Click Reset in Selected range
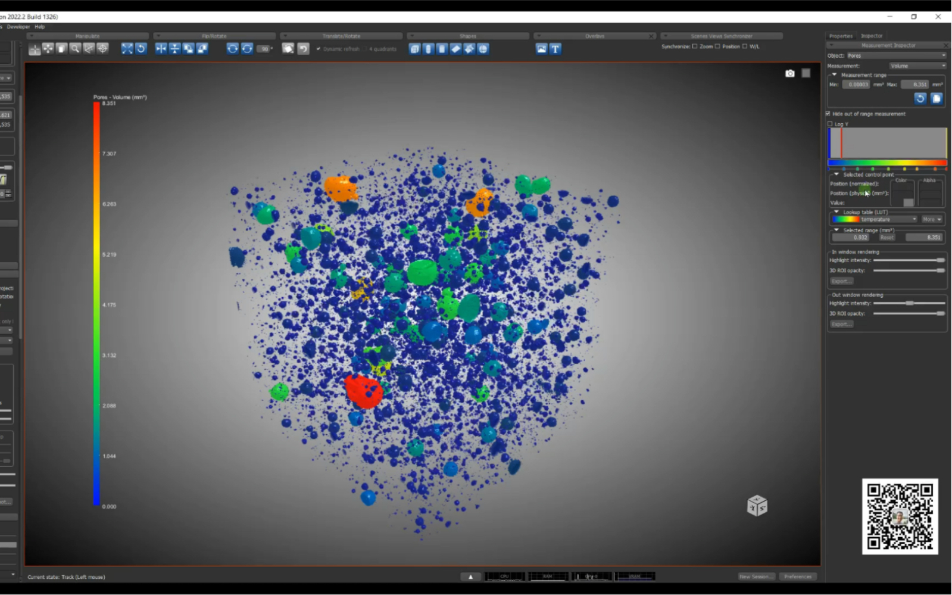Screen dimensions: 952x595 click(x=887, y=238)
